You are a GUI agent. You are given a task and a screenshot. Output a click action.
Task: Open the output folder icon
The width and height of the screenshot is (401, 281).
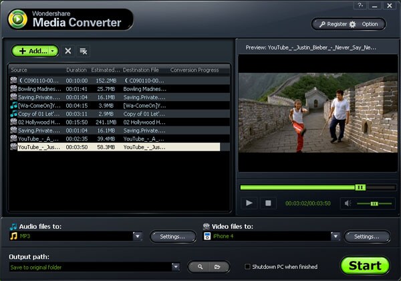click(x=217, y=267)
